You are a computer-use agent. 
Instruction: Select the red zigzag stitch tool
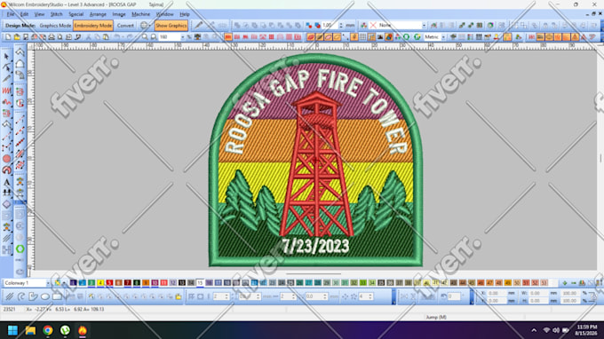[x=6, y=91]
